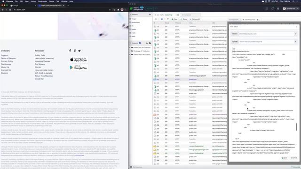Click cloud icon in Sessions panel header
This screenshot has height=169, width=301.
tap(150, 15)
